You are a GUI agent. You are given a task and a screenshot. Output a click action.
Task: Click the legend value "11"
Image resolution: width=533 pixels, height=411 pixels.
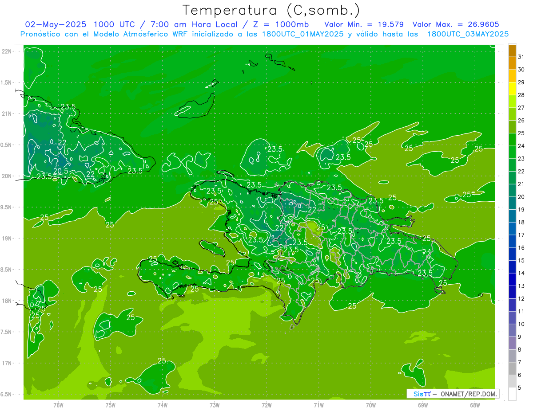pyautogui.click(x=521, y=312)
